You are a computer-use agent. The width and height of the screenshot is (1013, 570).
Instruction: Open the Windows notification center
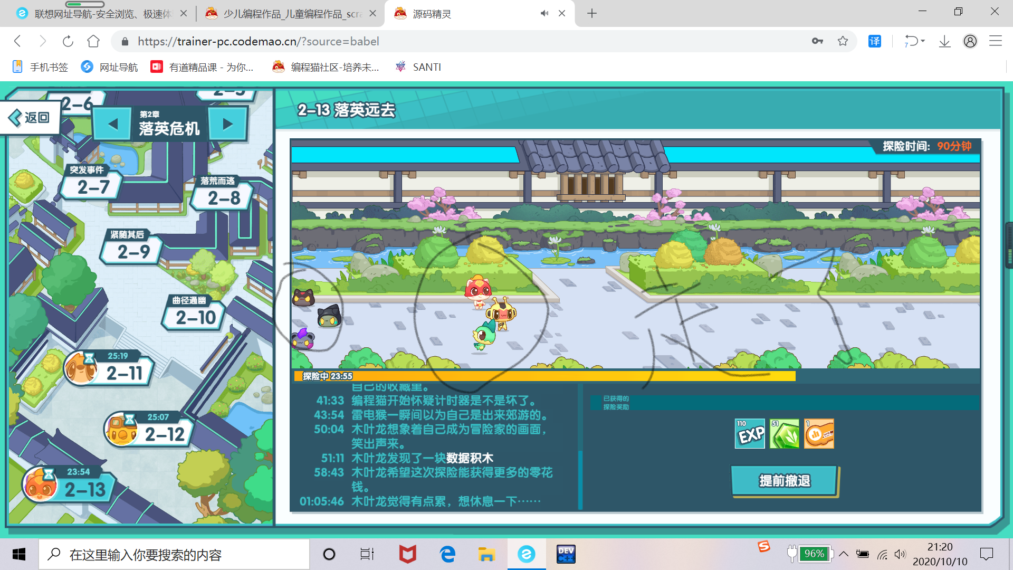(x=986, y=554)
